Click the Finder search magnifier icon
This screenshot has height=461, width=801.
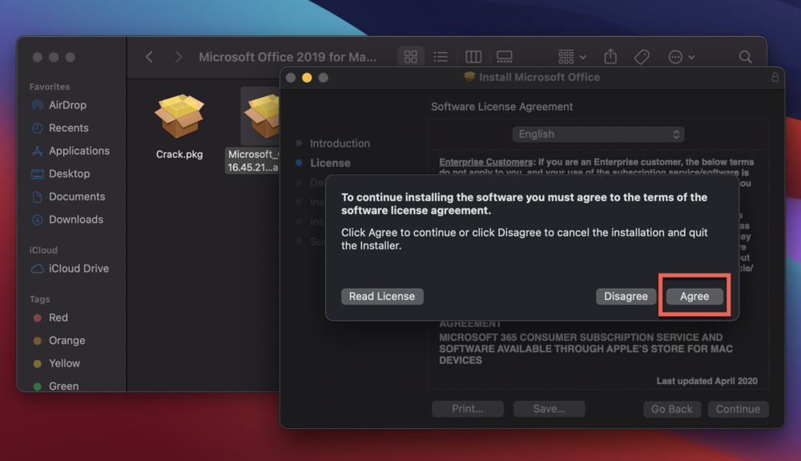[x=745, y=57]
